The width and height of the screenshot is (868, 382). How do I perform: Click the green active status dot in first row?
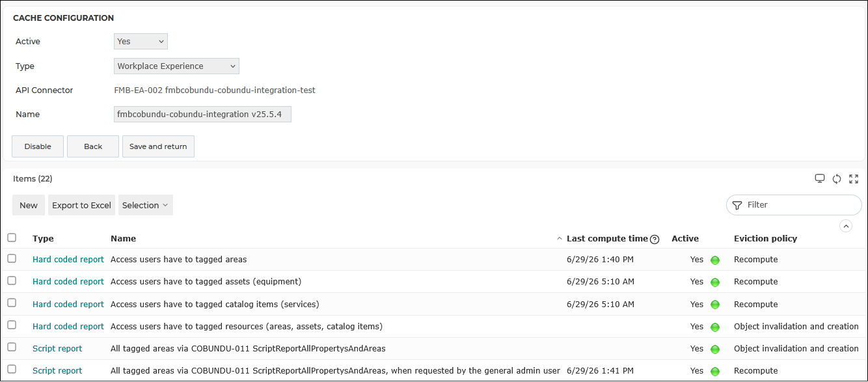click(x=715, y=260)
